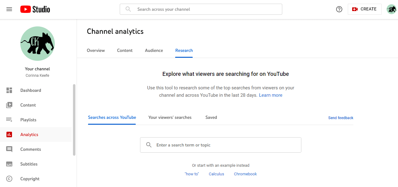Open the Saved tab
The height and width of the screenshot is (187, 398).
tap(211, 117)
